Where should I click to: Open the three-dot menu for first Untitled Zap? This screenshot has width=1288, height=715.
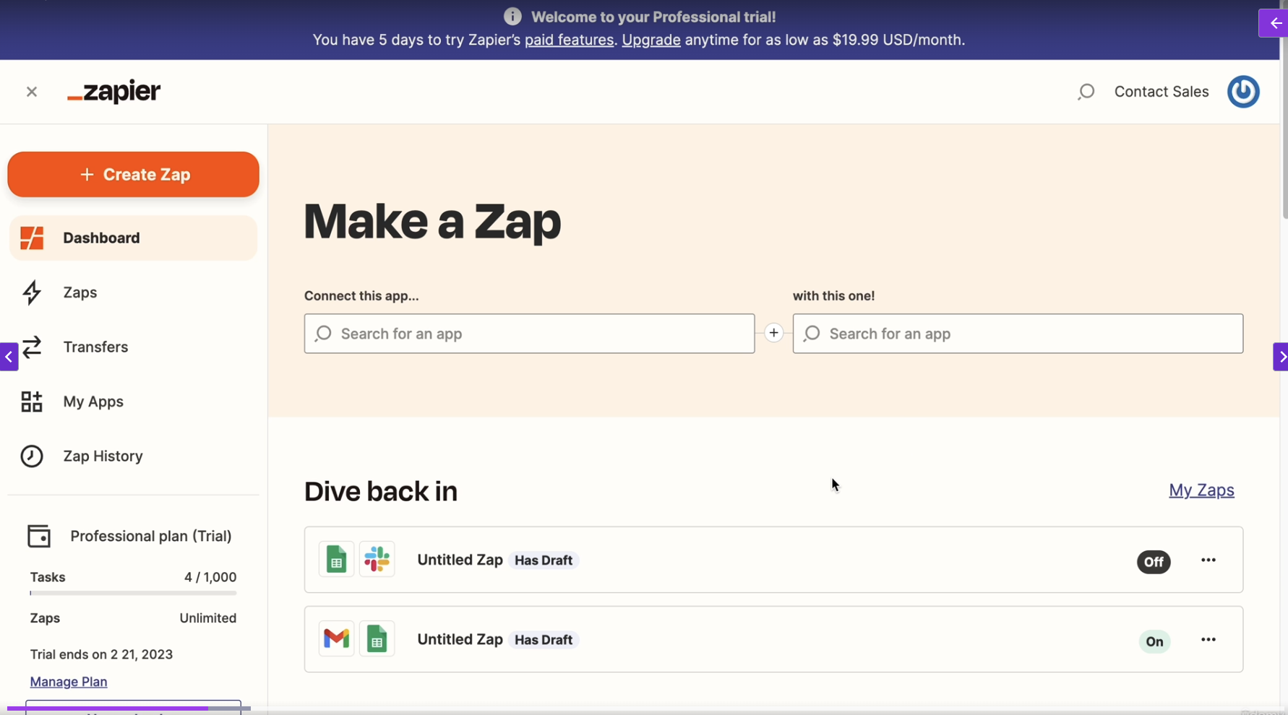(x=1208, y=560)
